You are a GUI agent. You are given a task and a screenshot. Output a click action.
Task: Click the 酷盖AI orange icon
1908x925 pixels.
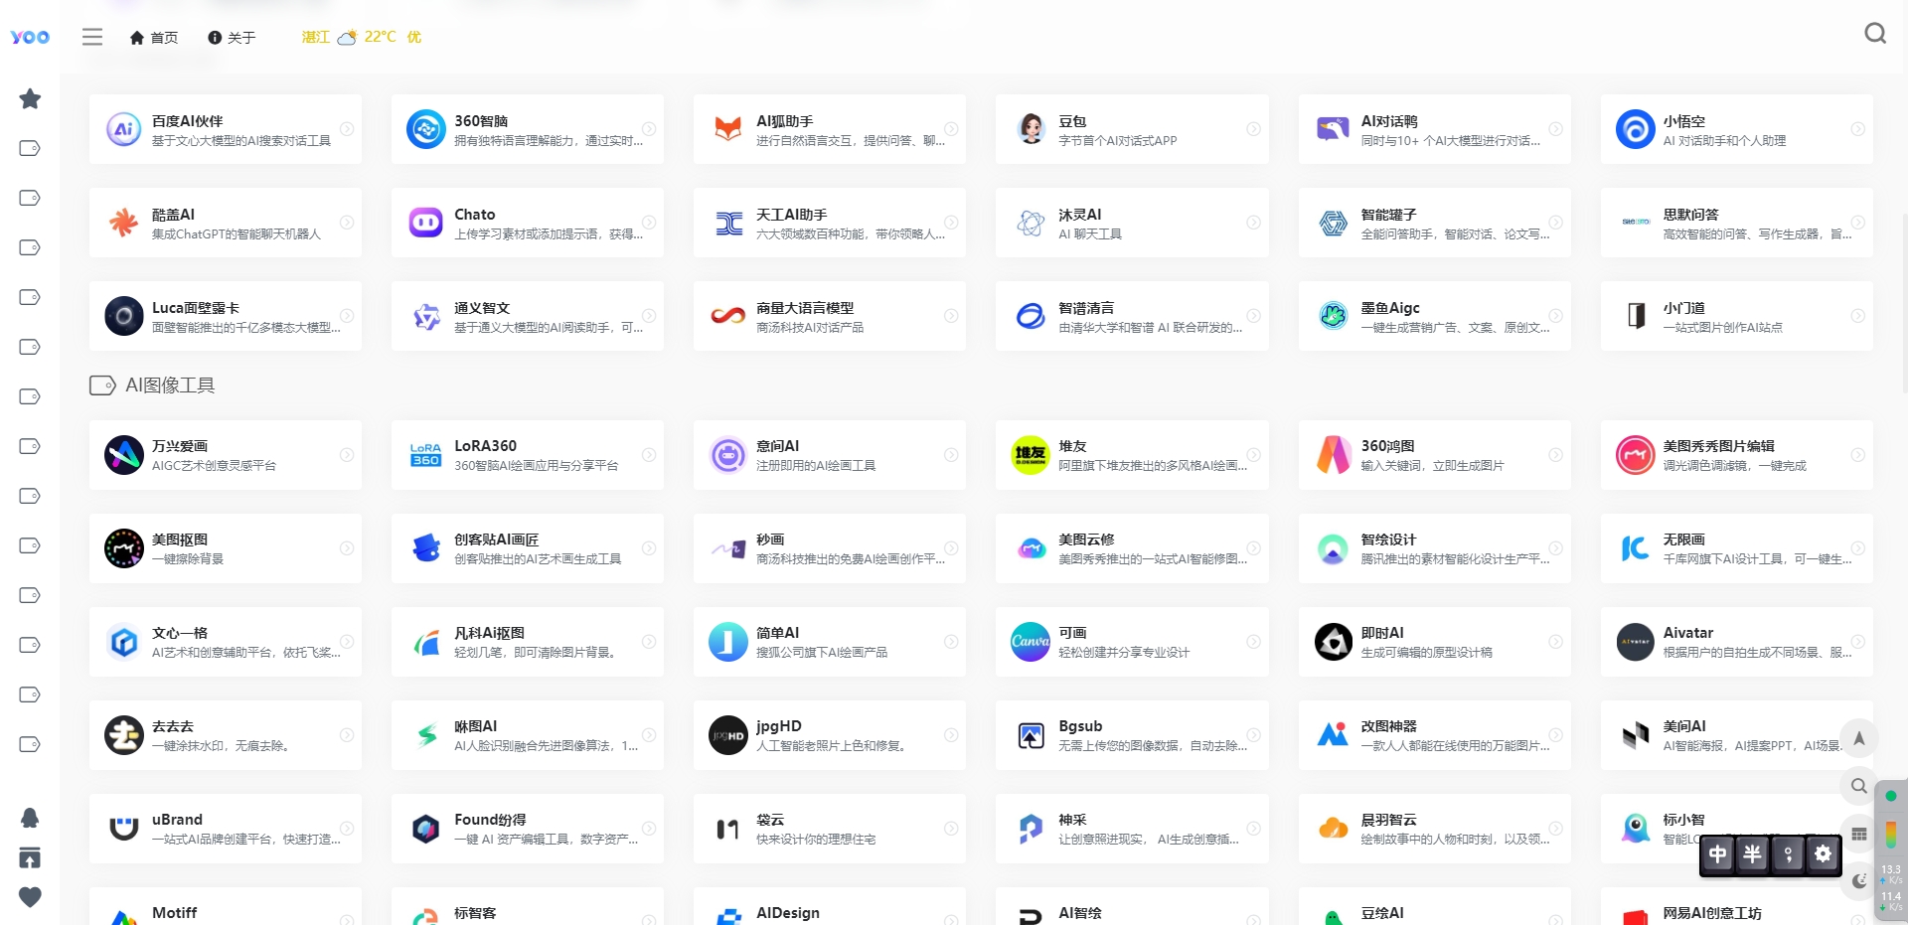point(124,223)
